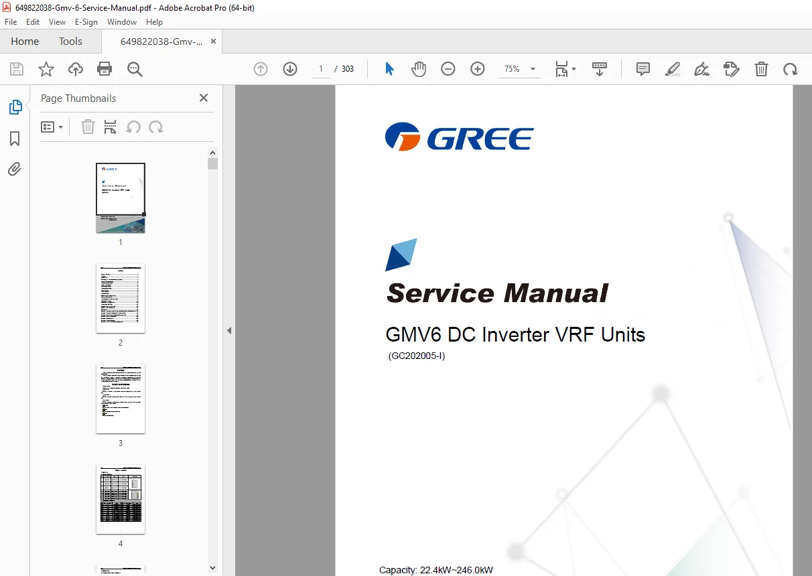Click the Sign document pen icon

[x=702, y=69]
